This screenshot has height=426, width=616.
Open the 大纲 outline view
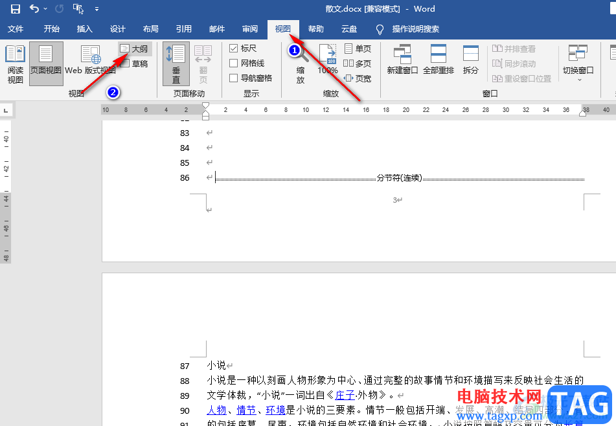(134, 49)
